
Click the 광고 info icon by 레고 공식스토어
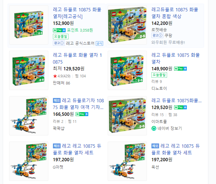(59, 43)
